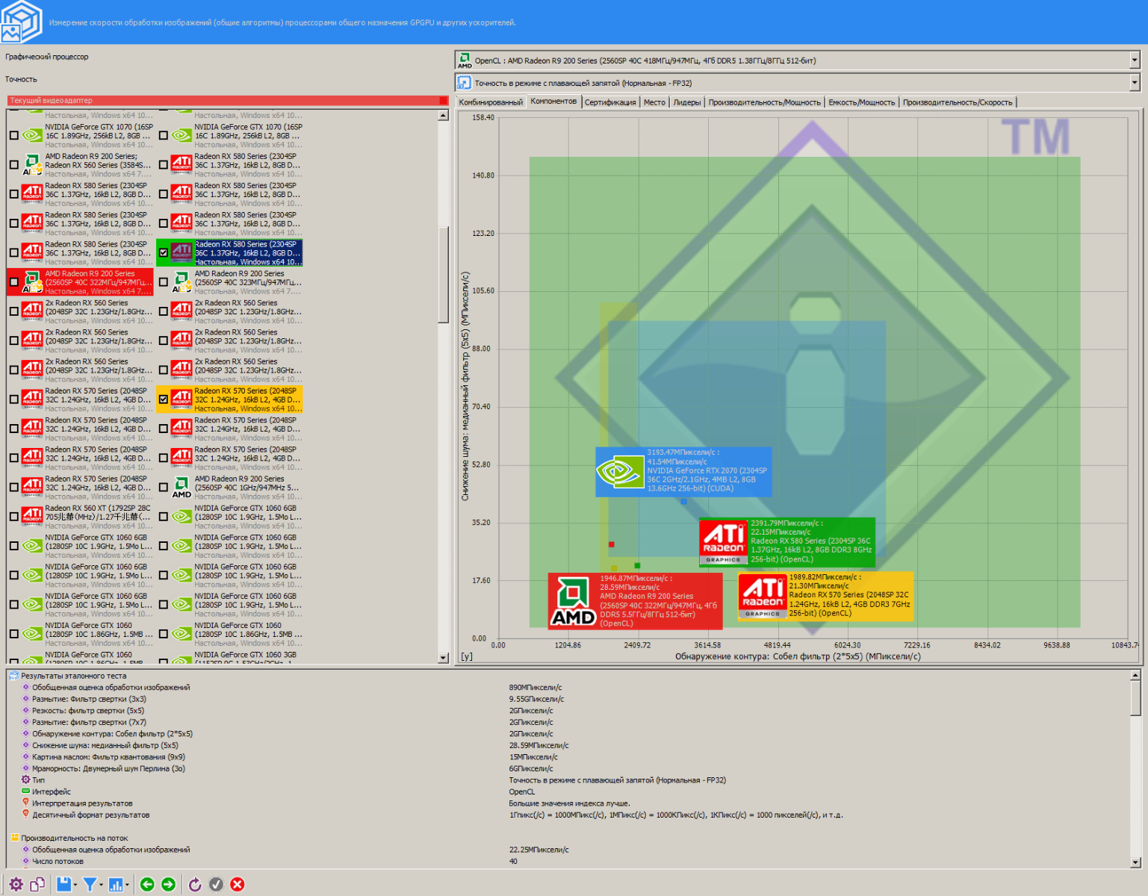This screenshot has height=896, width=1148.
Task: Open settings with the purple gear icon
Action: (x=16, y=885)
